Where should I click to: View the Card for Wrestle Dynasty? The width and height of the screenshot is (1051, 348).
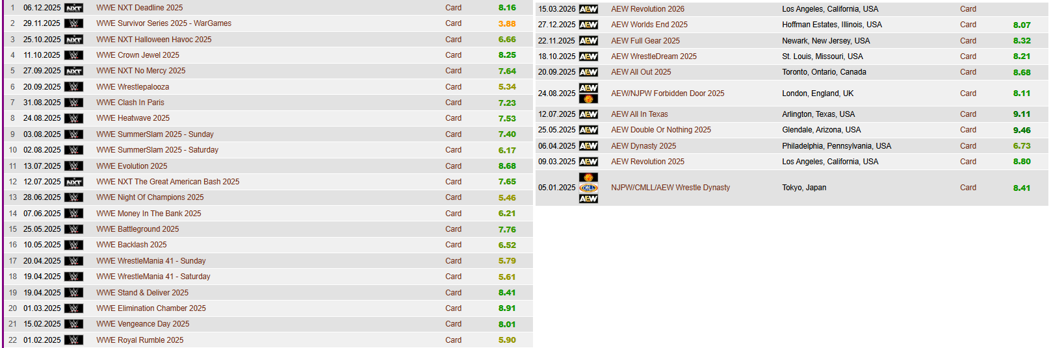[x=968, y=188]
